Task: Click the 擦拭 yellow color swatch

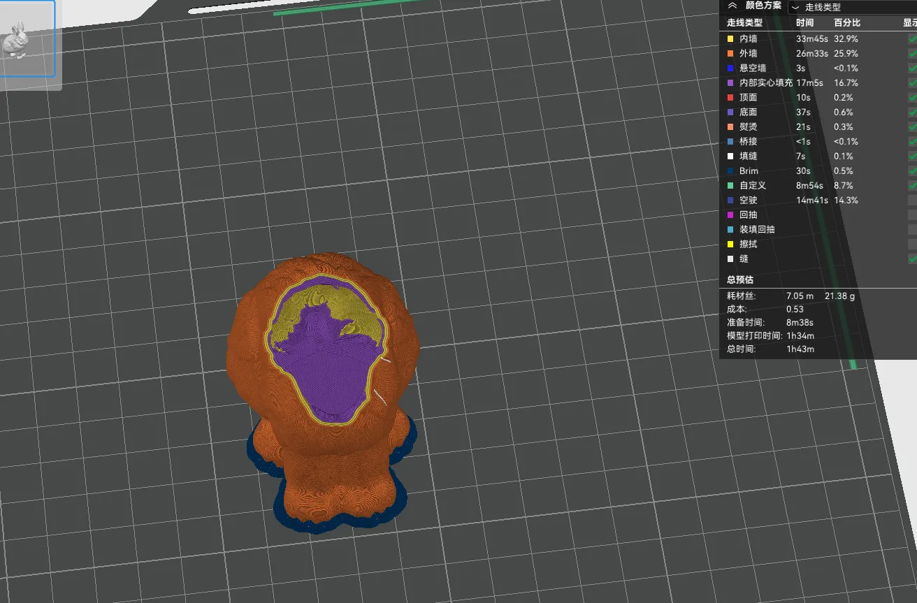Action: click(x=731, y=245)
